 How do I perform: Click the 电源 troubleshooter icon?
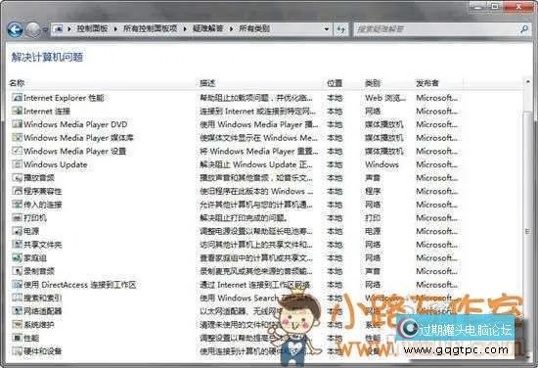click(x=17, y=231)
